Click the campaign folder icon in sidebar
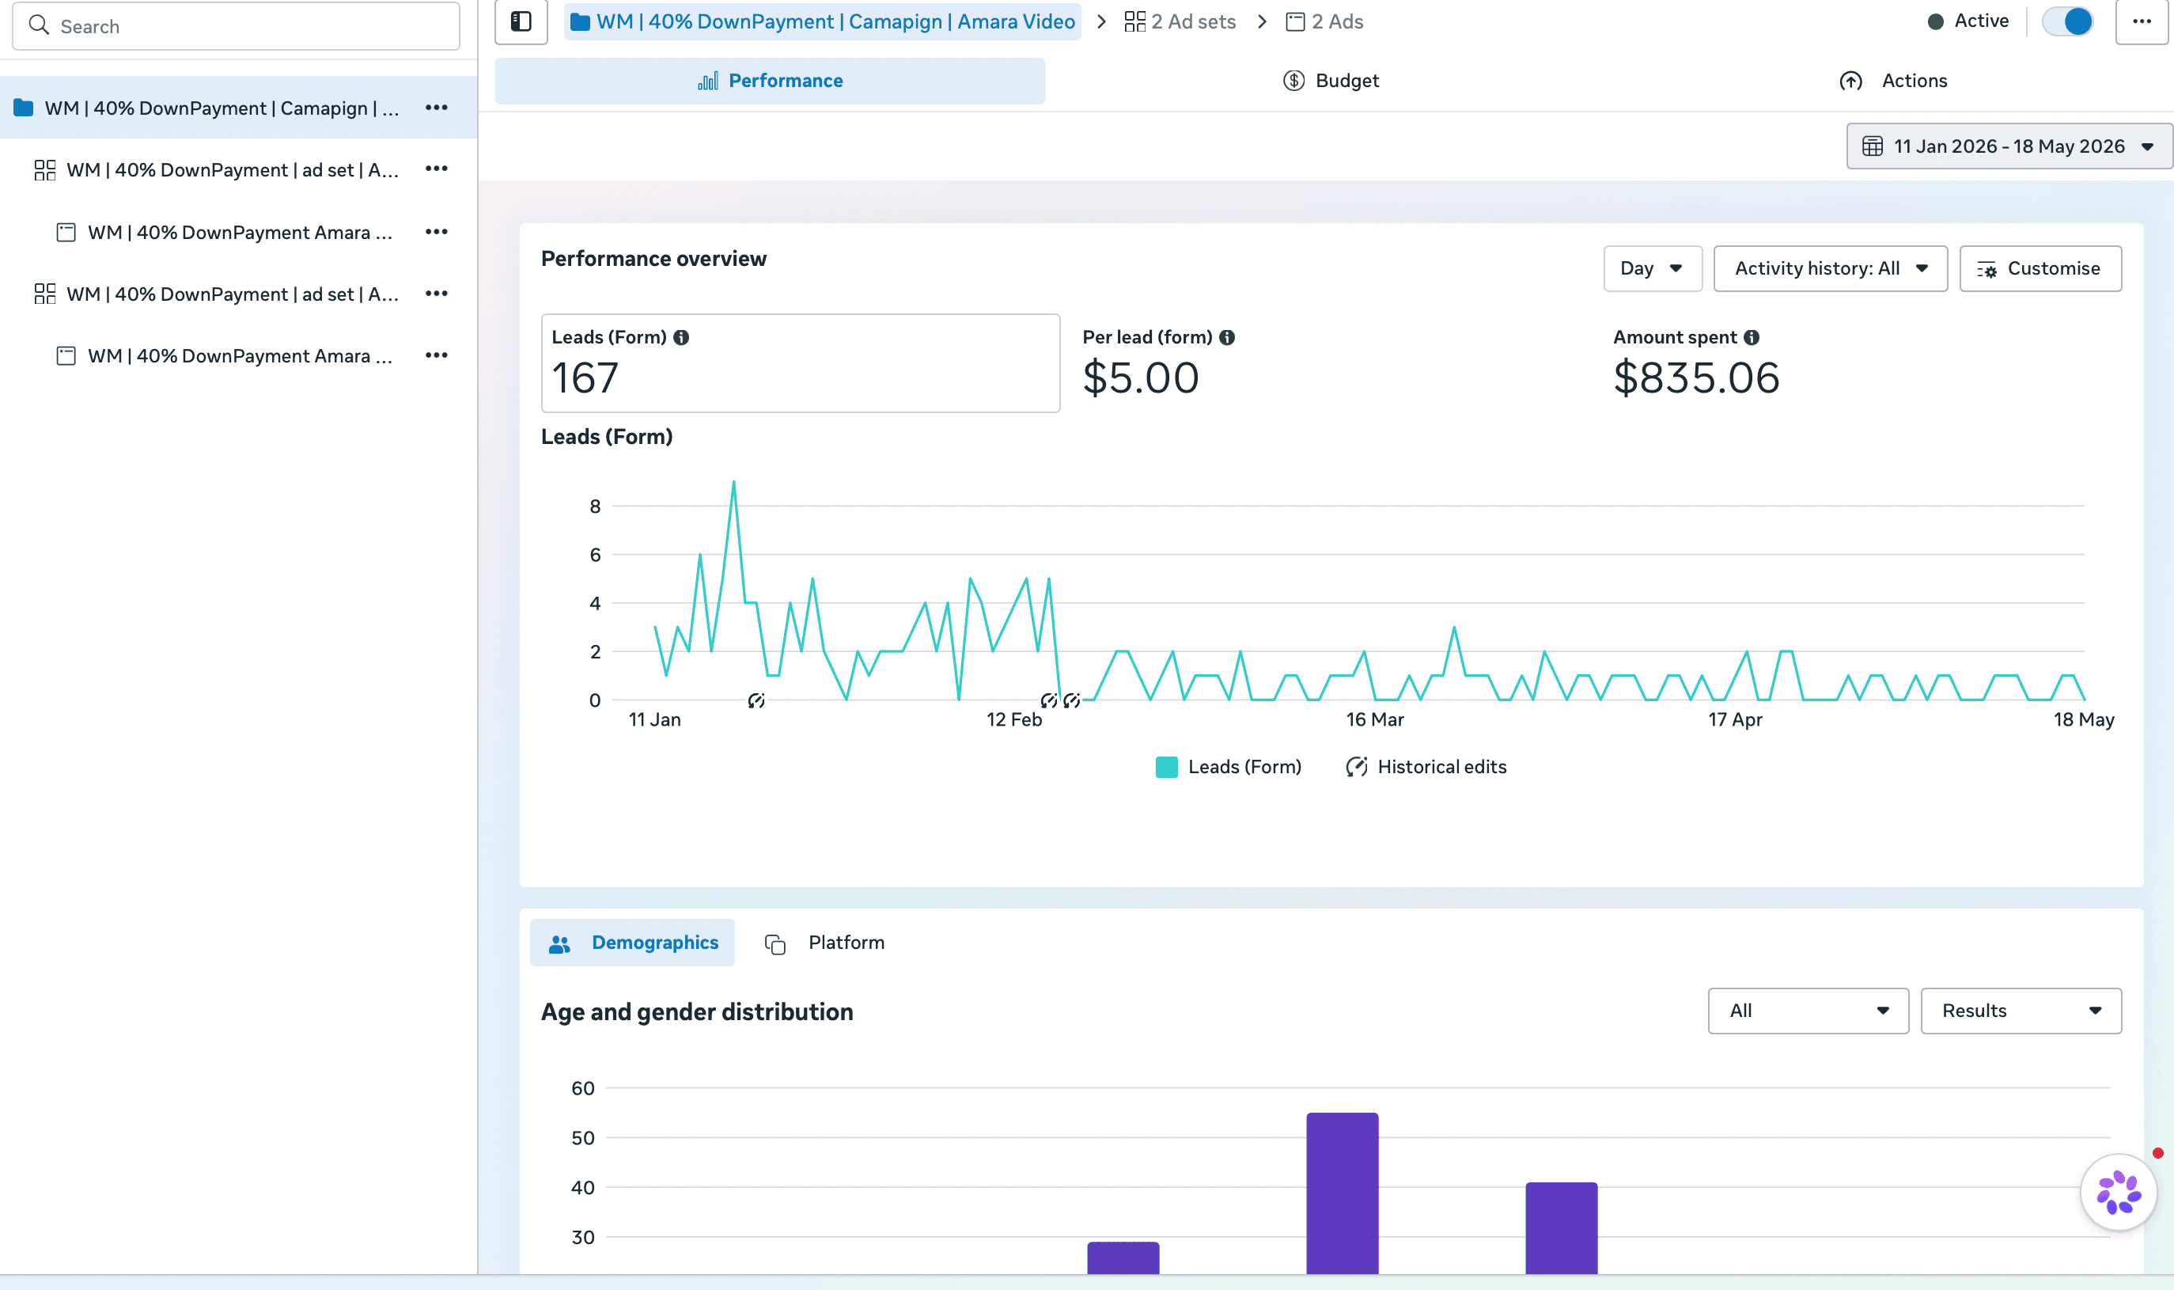The image size is (2174, 1290). [24, 108]
